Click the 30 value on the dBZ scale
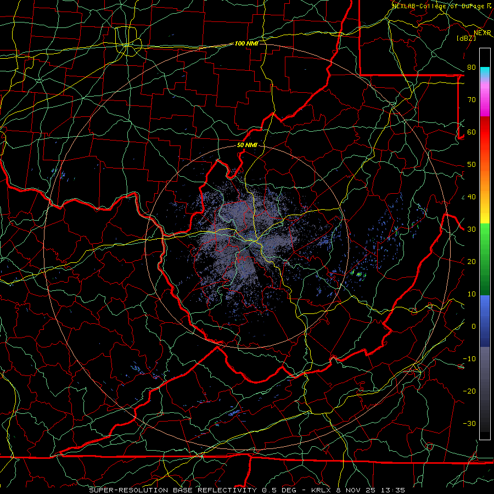The height and width of the screenshot is (494, 494). point(471,229)
